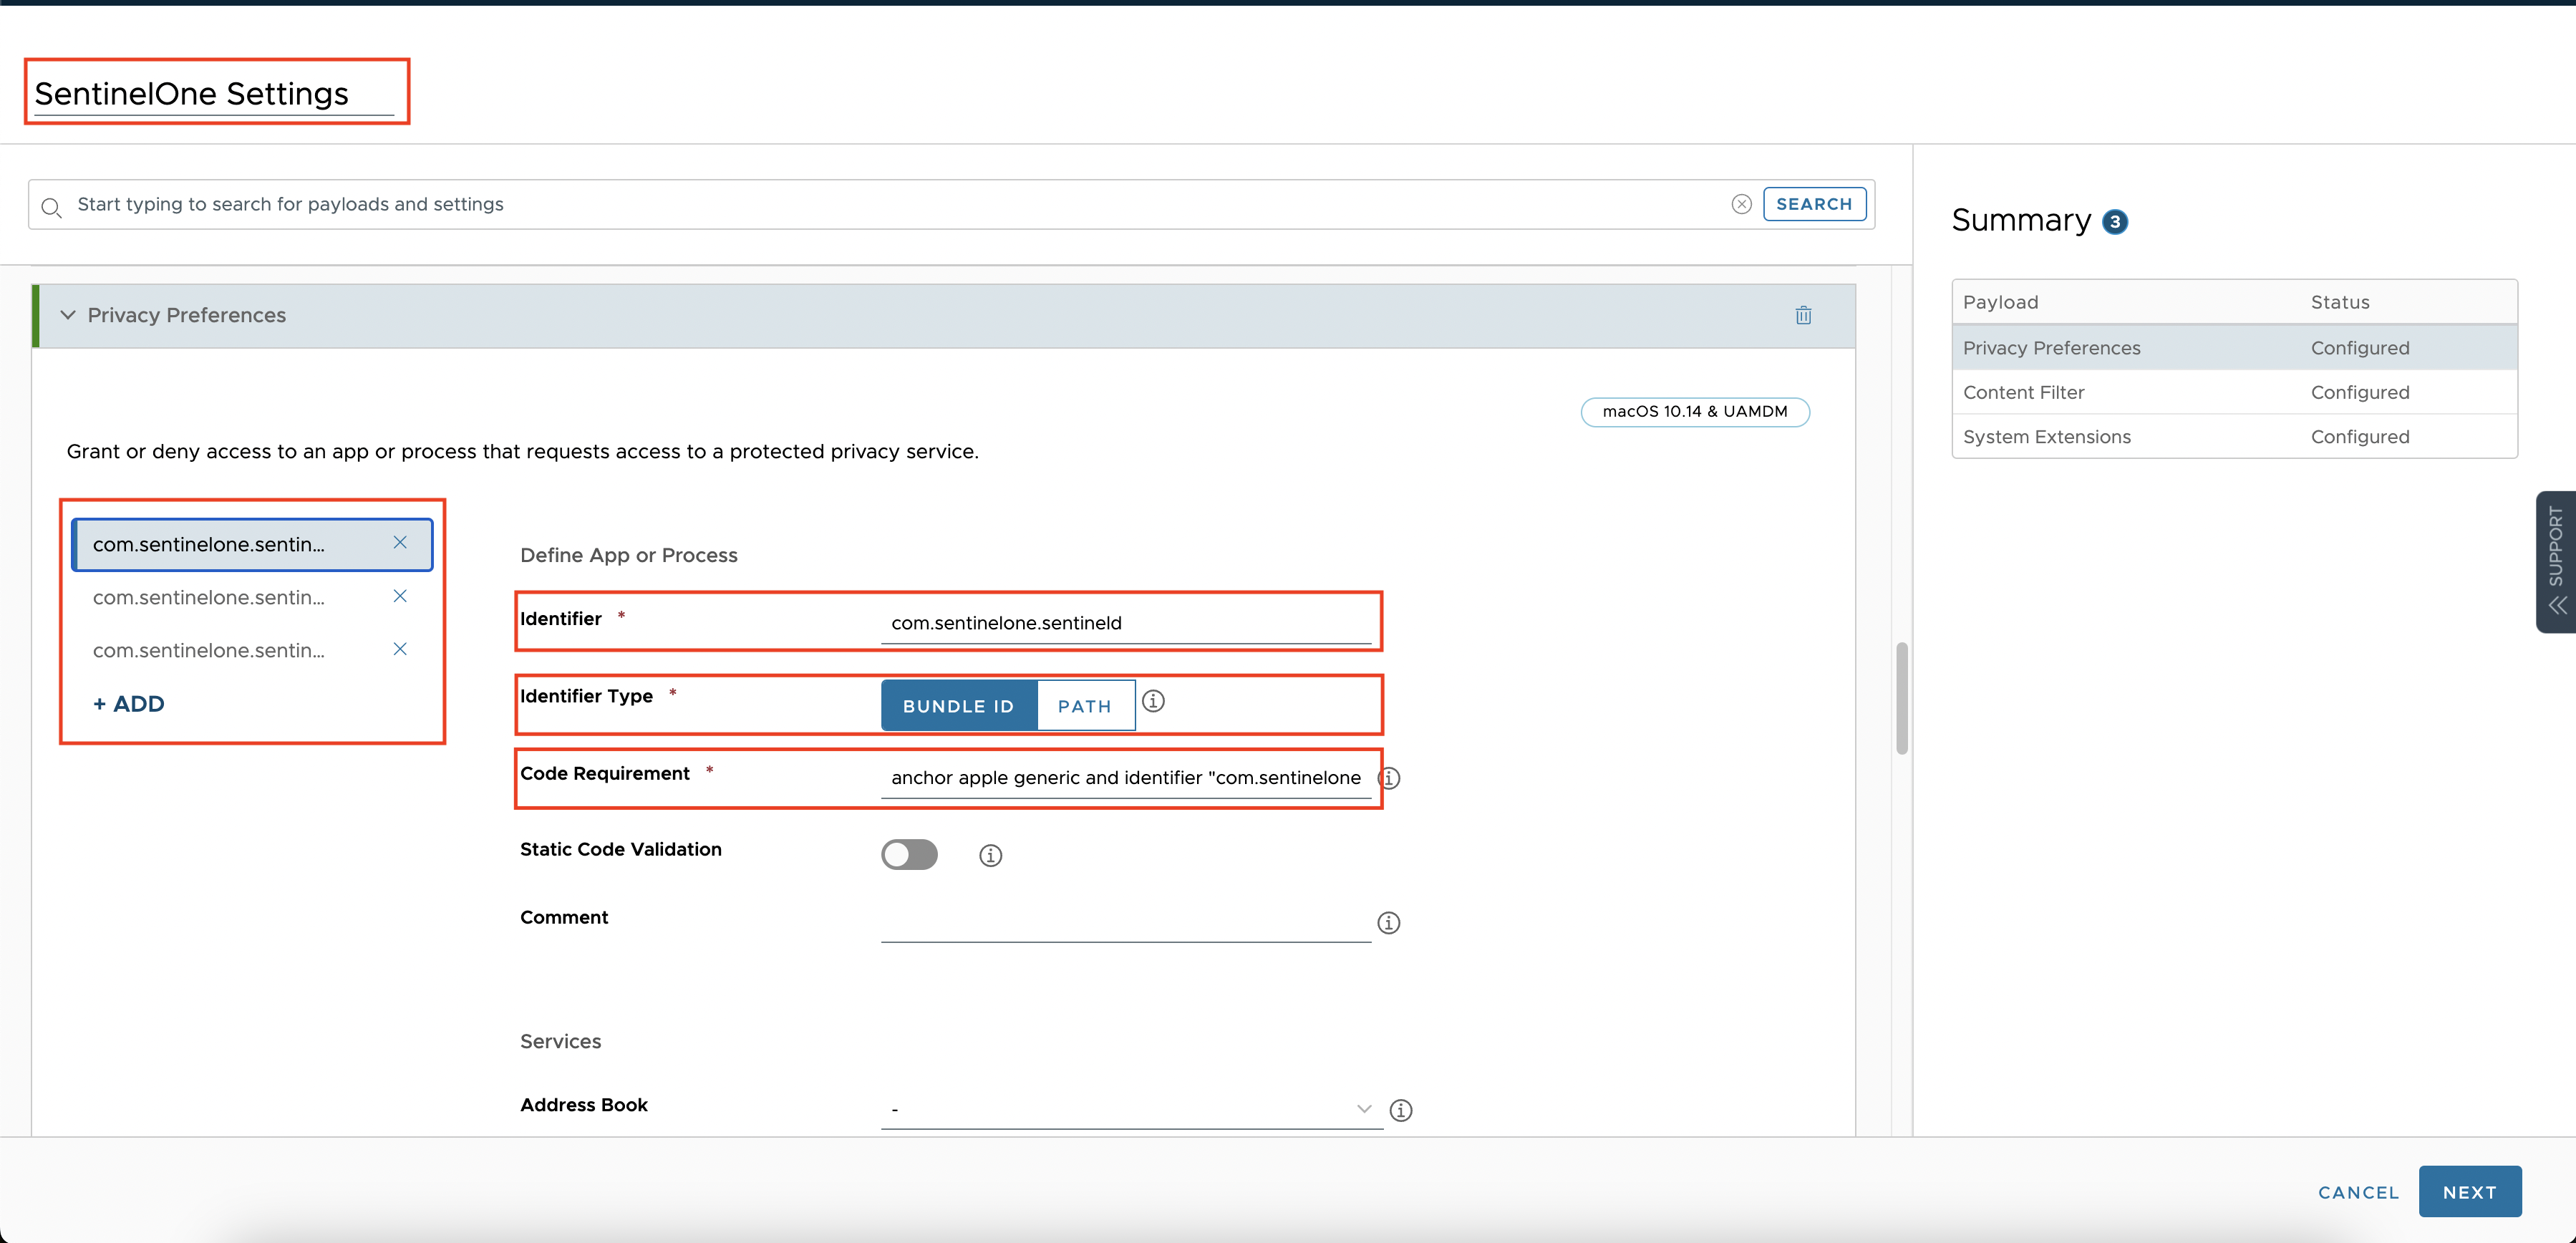Click the CANCEL button
The image size is (2576, 1243).
[2358, 1192]
